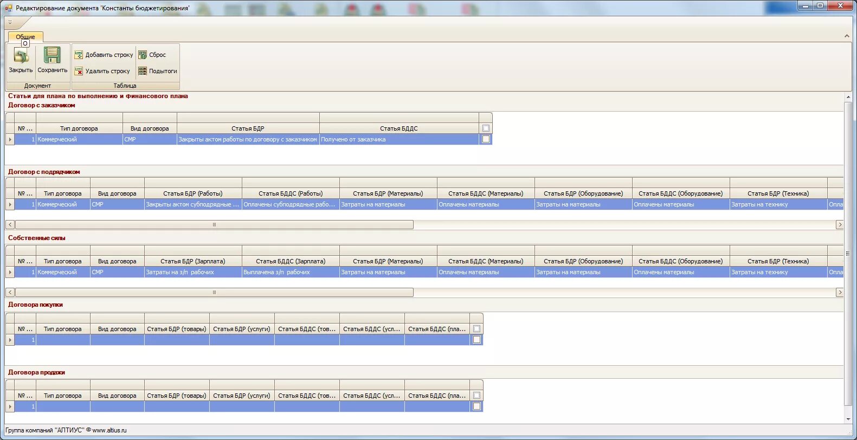Image resolution: width=857 pixels, height=440 pixels.
Task: Maximize the Константы бюджетирования window
Action: (x=820, y=6)
